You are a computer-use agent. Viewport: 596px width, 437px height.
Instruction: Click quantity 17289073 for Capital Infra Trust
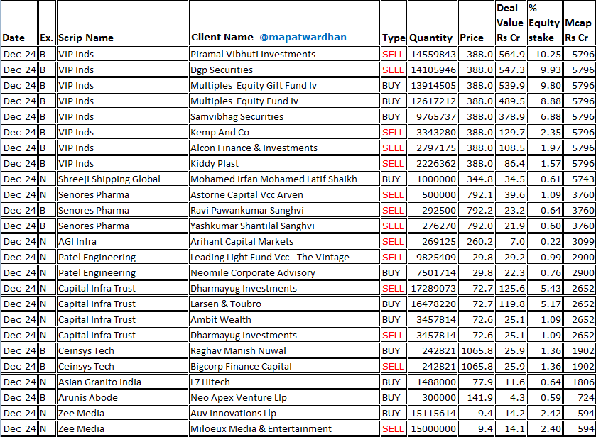click(433, 288)
